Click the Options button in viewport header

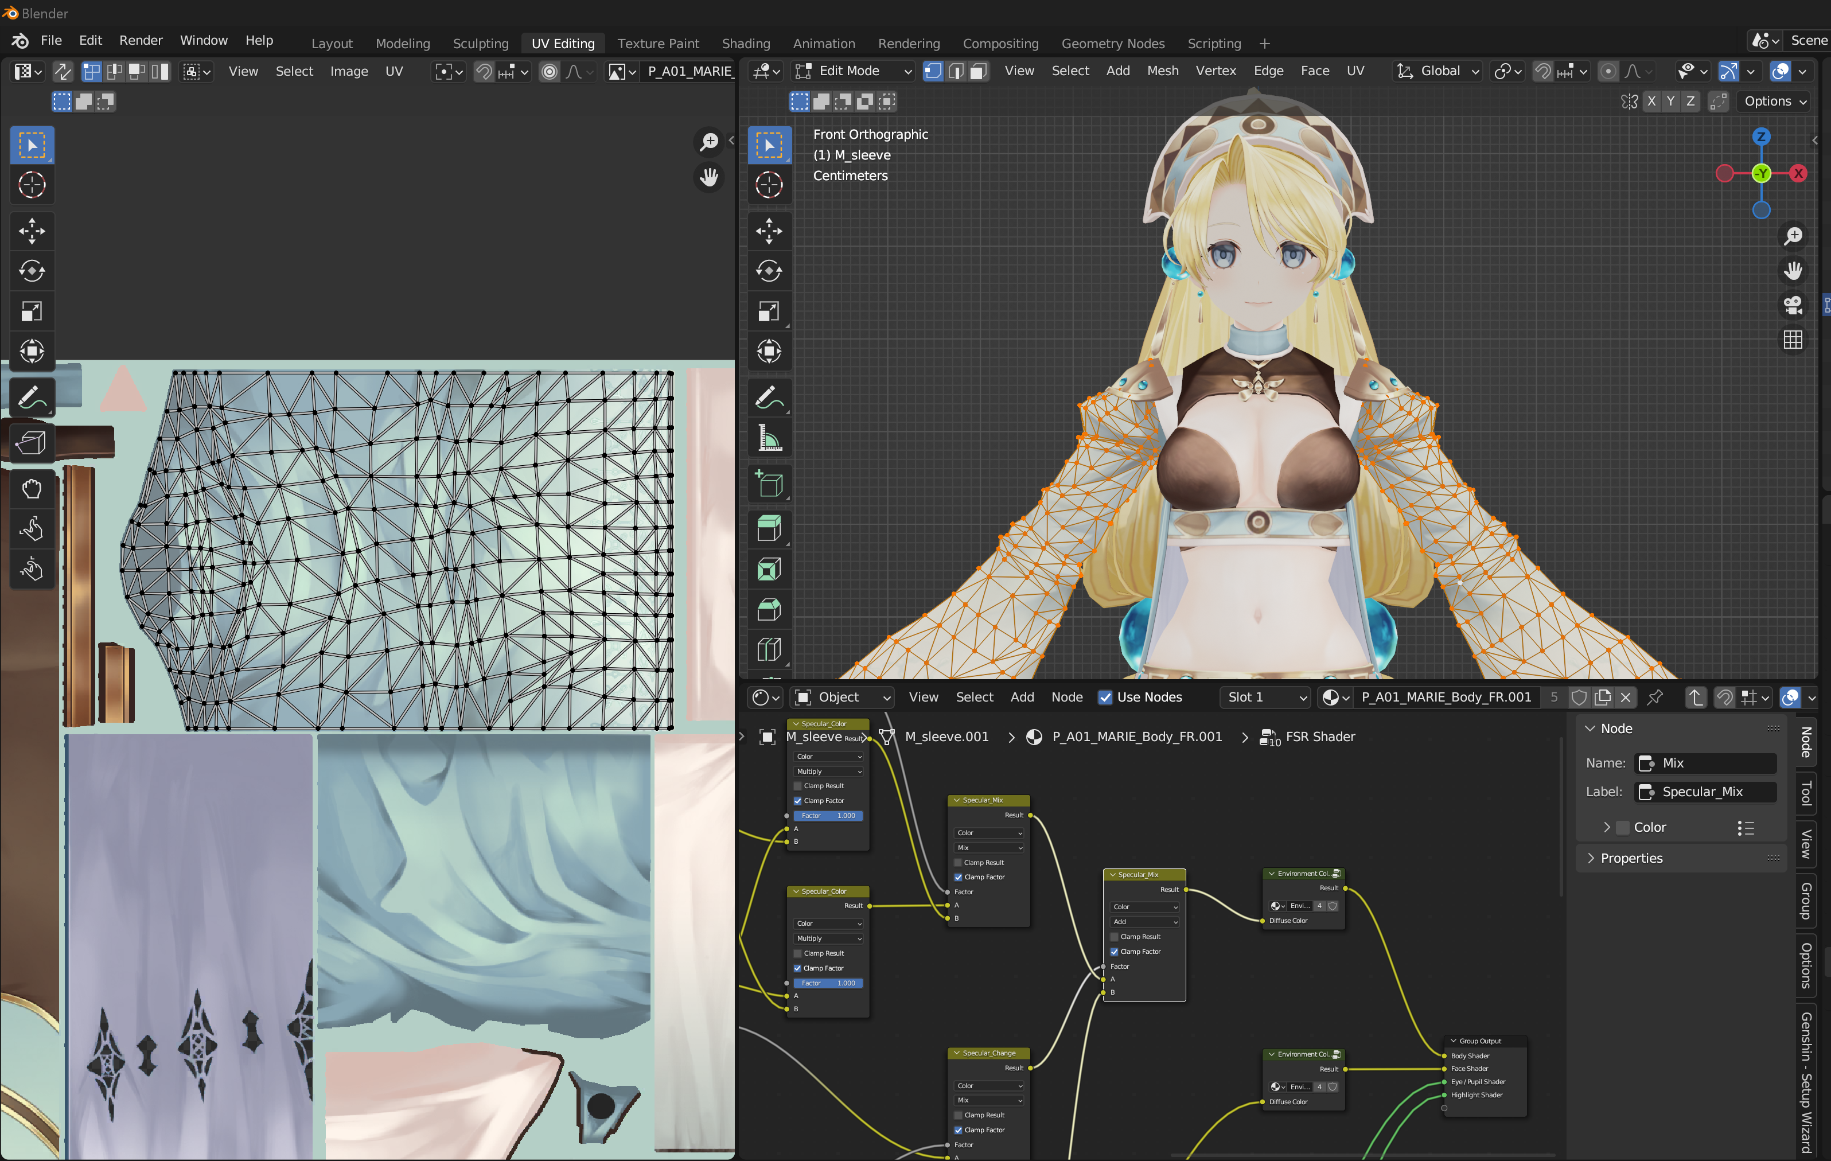tap(1774, 101)
